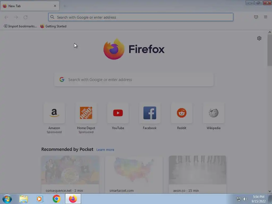Open the Firefox application menu
Image resolution: width=272 pixels, height=204 pixels.
point(266,17)
